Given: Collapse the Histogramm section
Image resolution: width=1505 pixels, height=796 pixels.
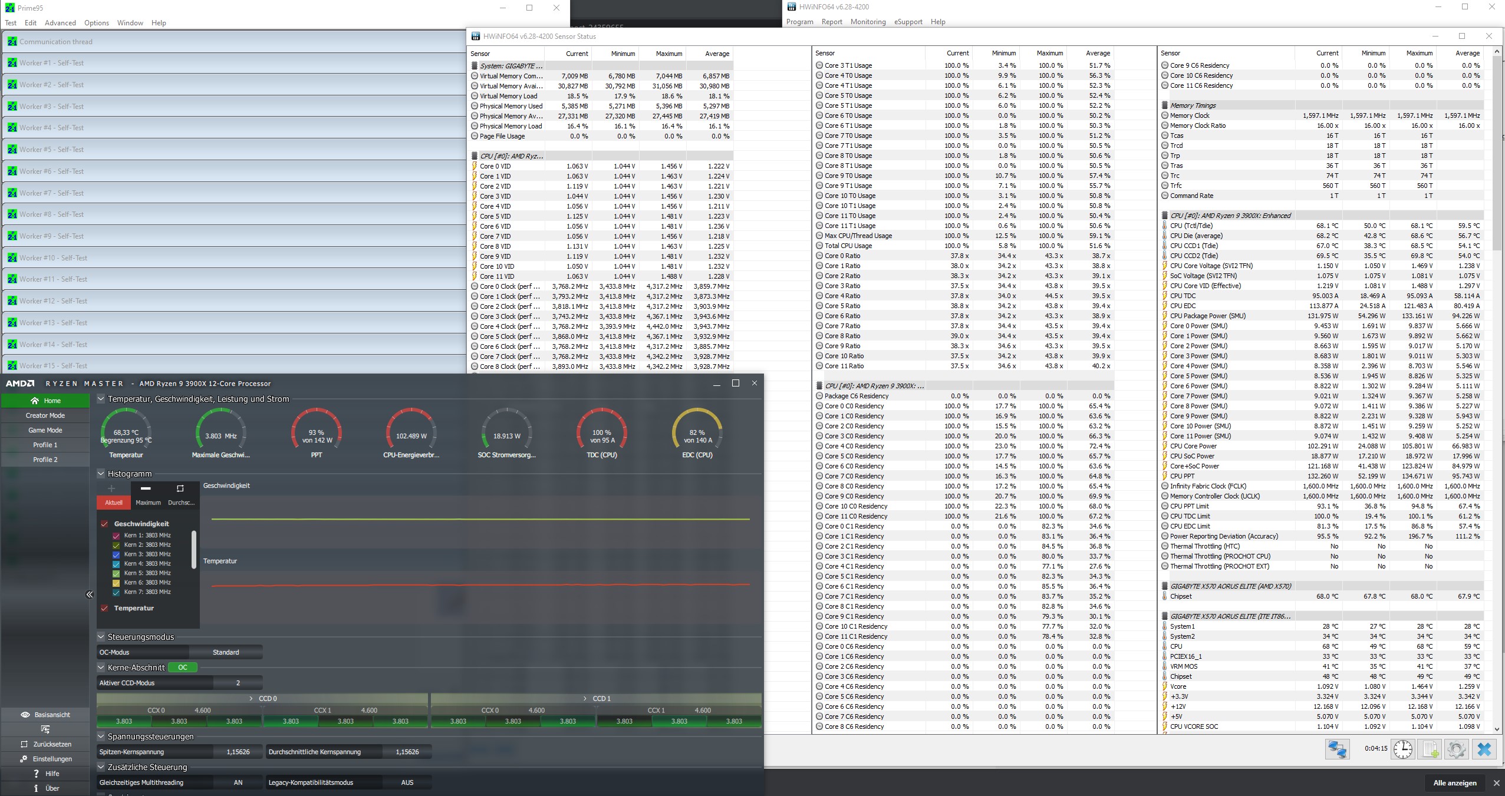Looking at the screenshot, I should (x=101, y=473).
